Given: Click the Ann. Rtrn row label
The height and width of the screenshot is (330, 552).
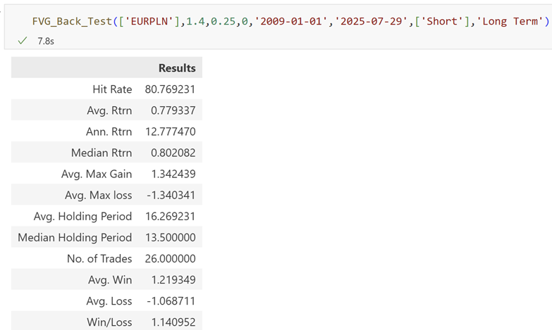Looking at the screenshot, I should [x=109, y=132].
